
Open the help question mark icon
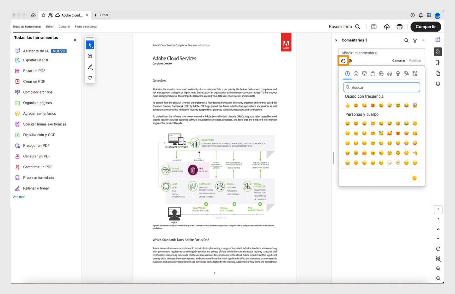pyautogui.click(x=412, y=15)
